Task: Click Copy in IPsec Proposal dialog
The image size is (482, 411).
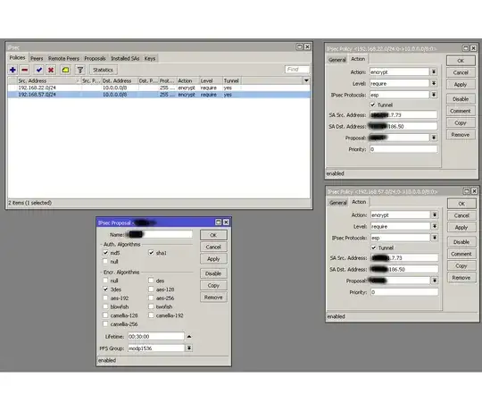Action: [213, 286]
